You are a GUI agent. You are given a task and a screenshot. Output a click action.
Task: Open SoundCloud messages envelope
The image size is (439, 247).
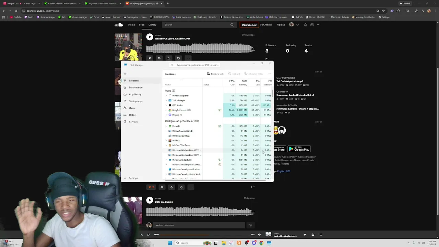312,25
